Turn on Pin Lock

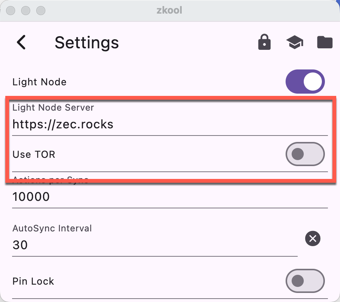(305, 281)
